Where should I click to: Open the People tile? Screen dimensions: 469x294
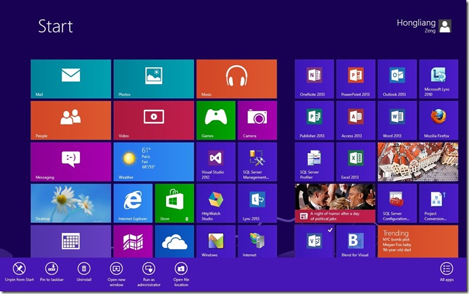pyautogui.click(x=71, y=120)
